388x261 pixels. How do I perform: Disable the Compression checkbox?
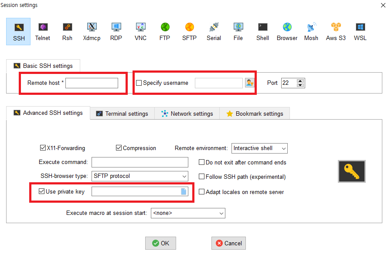pyautogui.click(x=119, y=147)
